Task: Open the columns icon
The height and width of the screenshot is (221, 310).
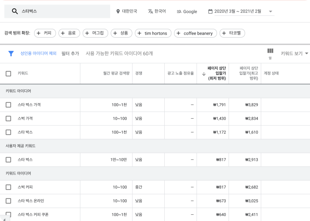Action: [270, 51]
